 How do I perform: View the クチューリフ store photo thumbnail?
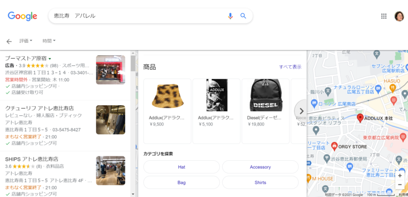coord(111,120)
